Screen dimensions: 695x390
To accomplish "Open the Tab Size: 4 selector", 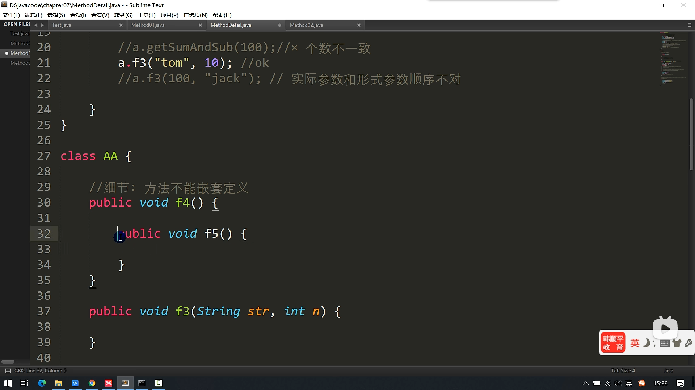I will click(623, 371).
